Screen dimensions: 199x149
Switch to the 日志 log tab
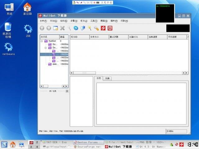coord(99,78)
